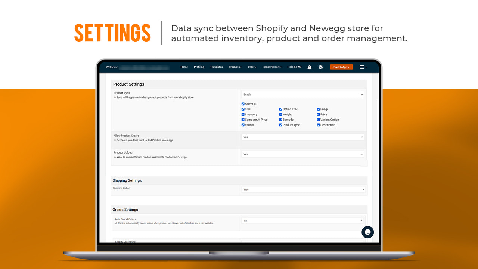Open the hamburger menu at top right
The width and height of the screenshot is (478, 269).
(x=363, y=67)
